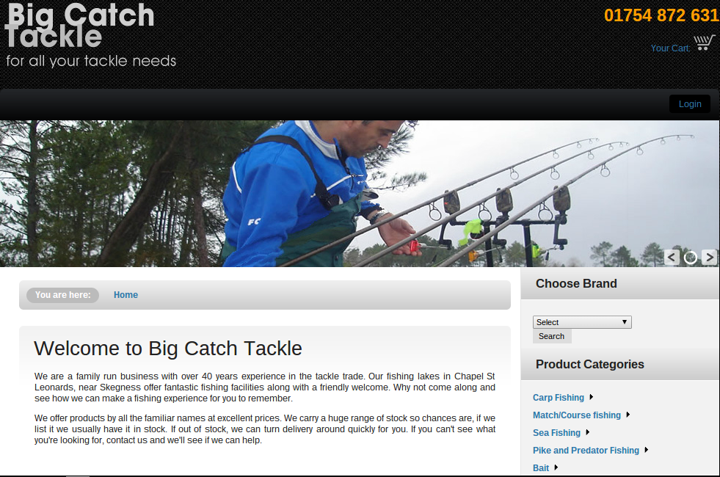Open the Choose Brand Select dropdown
720x477 pixels.
(x=582, y=322)
